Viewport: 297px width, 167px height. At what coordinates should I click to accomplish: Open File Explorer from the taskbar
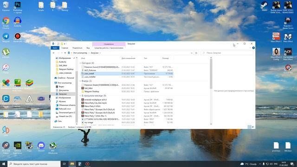click(72, 164)
